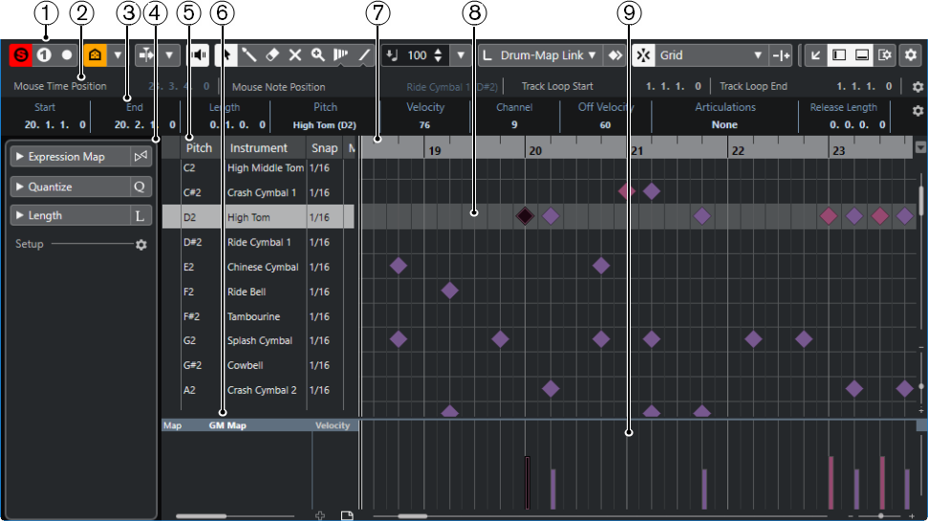Toggle Acoustic Feedback speaker icon
Viewport: 928px width, 521px height.
(199, 55)
